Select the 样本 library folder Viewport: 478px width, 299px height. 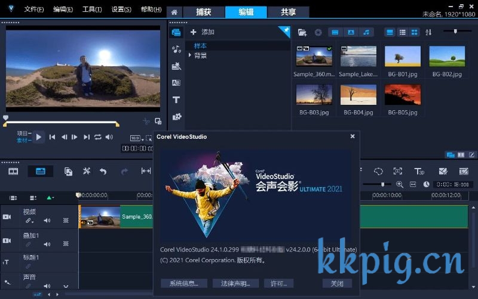200,46
